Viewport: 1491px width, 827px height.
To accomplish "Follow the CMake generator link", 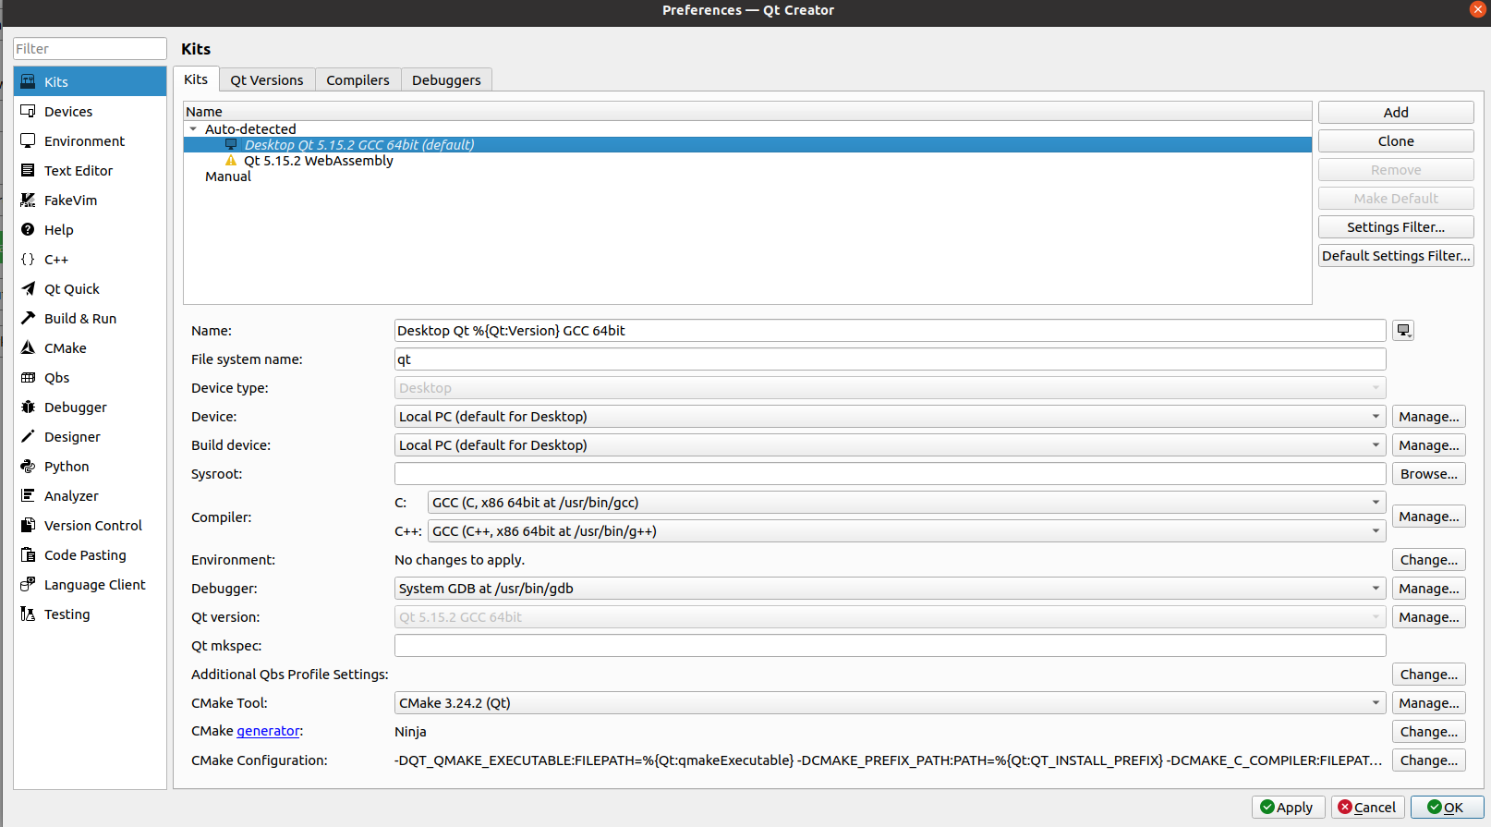I will pyautogui.click(x=268, y=731).
